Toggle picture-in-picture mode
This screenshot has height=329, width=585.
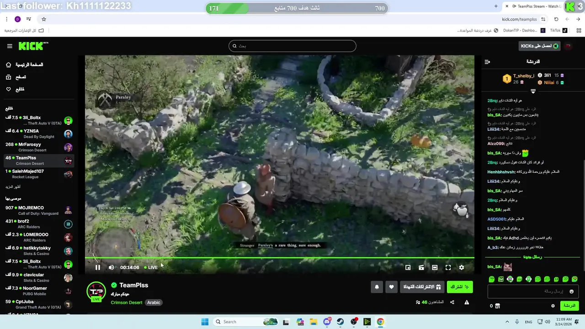[x=408, y=267]
